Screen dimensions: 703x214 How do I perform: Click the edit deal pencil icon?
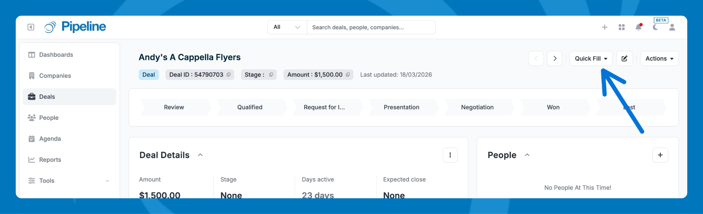click(624, 58)
